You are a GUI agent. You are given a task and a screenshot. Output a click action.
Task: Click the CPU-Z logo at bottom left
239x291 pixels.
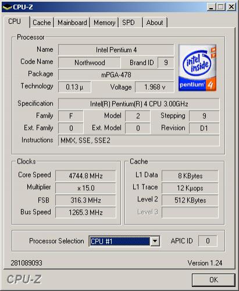24,279
